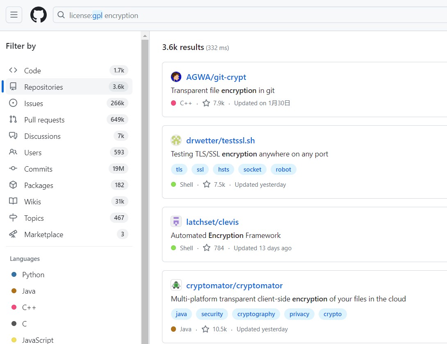Click the sidebar vertical scrollbar track
The height and width of the screenshot is (344, 447).
coord(145,191)
